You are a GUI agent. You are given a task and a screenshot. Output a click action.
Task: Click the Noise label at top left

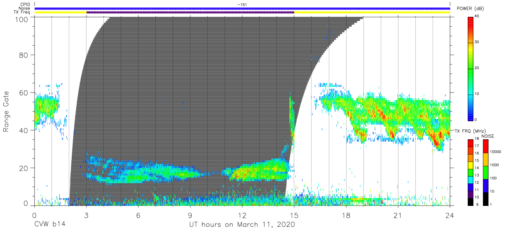25,8
